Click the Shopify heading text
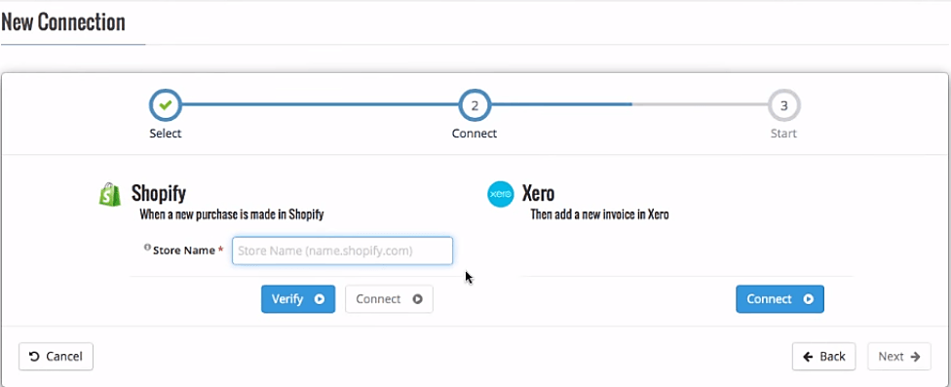The width and height of the screenshot is (951, 387). point(159,193)
